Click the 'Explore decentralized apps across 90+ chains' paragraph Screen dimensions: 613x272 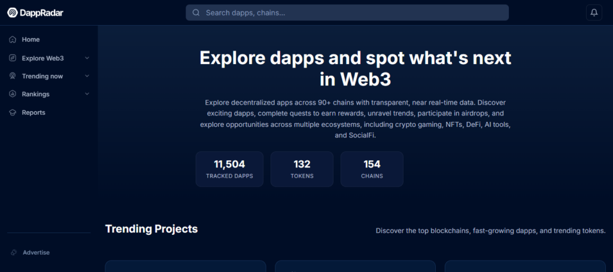pyautogui.click(x=356, y=119)
